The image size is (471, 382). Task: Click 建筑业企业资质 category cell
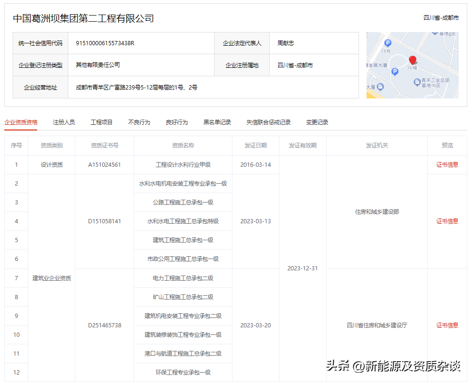click(x=52, y=278)
